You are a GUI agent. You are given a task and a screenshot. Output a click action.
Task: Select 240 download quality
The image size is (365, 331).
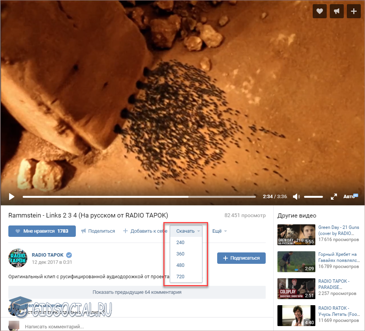180,243
